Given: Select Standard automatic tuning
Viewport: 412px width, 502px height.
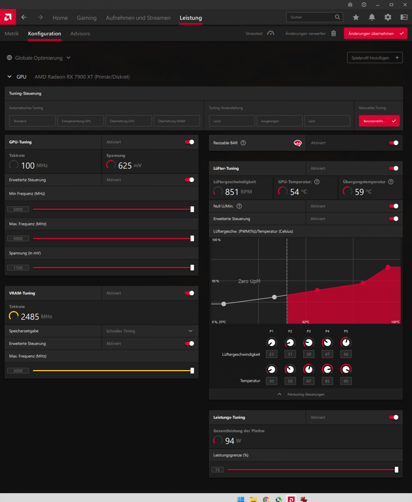Looking at the screenshot, I should pos(32,121).
